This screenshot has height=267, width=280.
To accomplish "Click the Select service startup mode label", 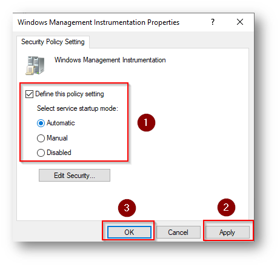I will (x=78, y=108).
